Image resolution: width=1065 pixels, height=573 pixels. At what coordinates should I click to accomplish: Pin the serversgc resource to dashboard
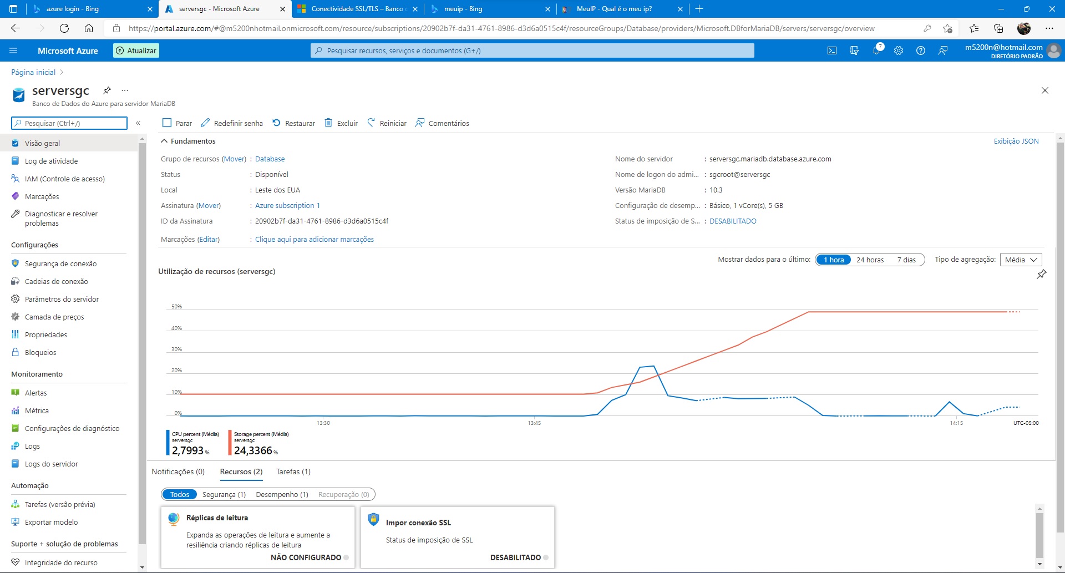click(x=107, y=90)
